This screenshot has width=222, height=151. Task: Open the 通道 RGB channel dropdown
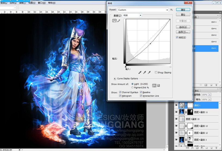coord(132,15)
